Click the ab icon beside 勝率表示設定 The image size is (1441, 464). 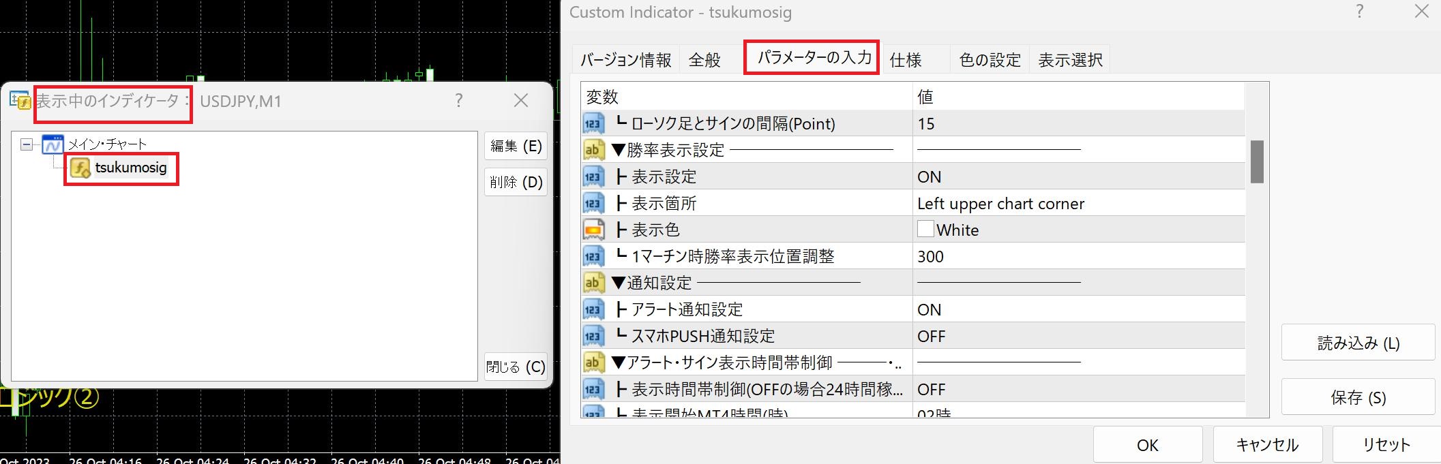[593, 150]
